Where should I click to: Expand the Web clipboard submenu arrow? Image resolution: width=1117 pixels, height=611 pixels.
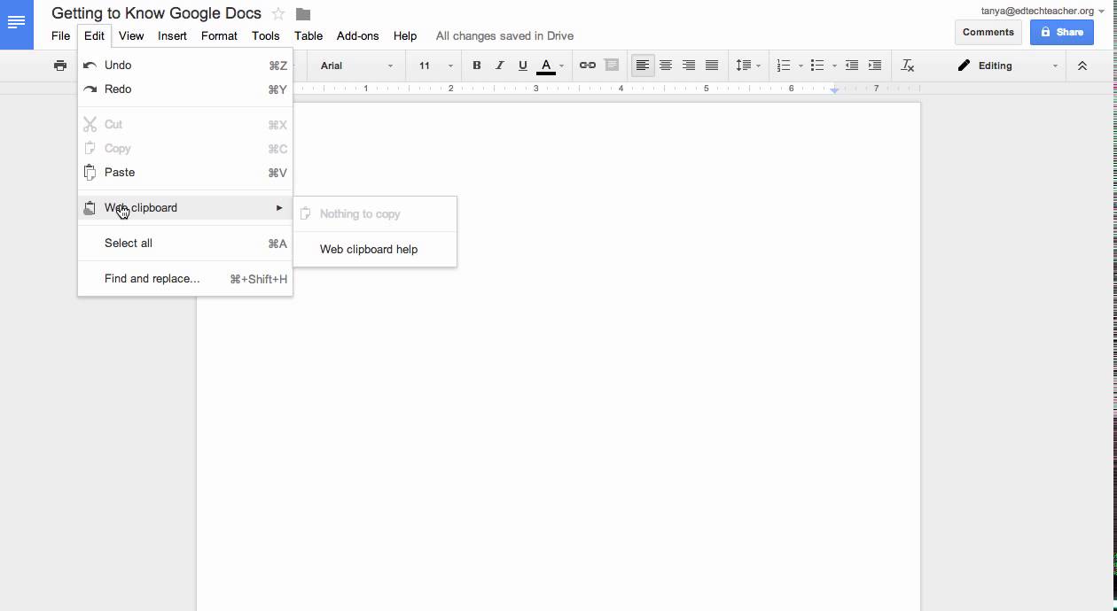click(x=279, y=208)
